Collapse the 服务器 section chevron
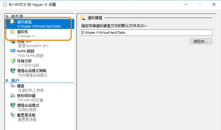Viewport: 221px width, 130px height. click(x=7, y=17)
